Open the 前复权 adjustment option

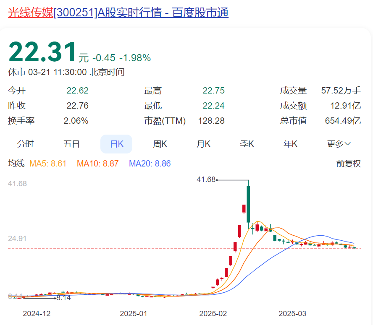[349, 164]
